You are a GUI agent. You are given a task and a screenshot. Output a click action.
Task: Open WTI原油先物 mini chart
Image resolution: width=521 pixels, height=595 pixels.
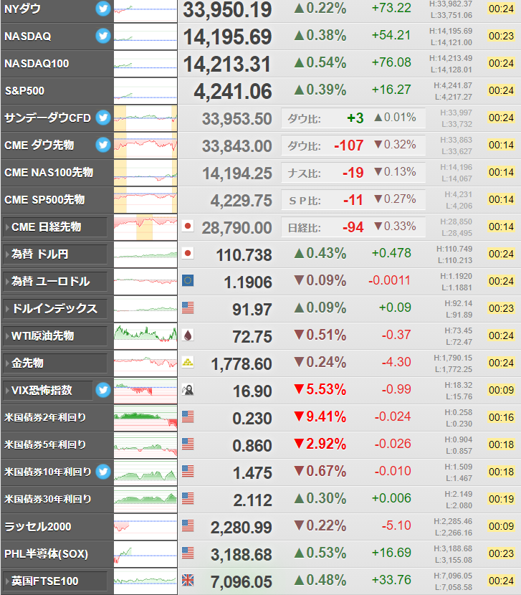click(145, 335)
